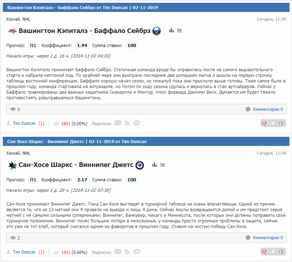This screenshot has height=262, width=292.
Task: Click the Buffalo Sabres team logo
Action: [x=156, y=31]
